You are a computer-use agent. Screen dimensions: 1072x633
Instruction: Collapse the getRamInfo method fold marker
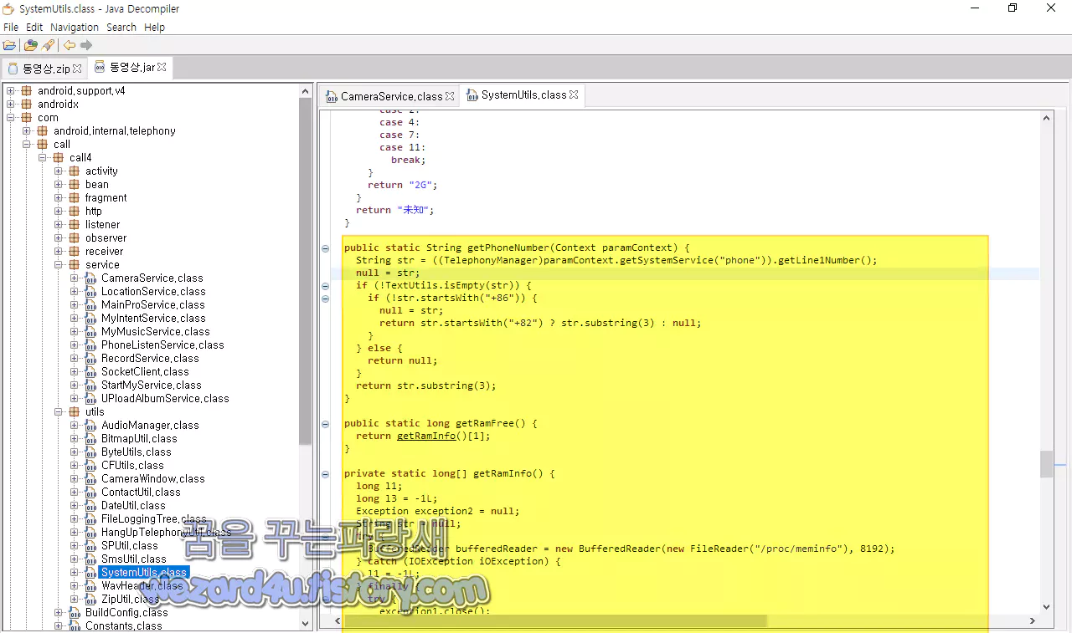coord(325,474)
